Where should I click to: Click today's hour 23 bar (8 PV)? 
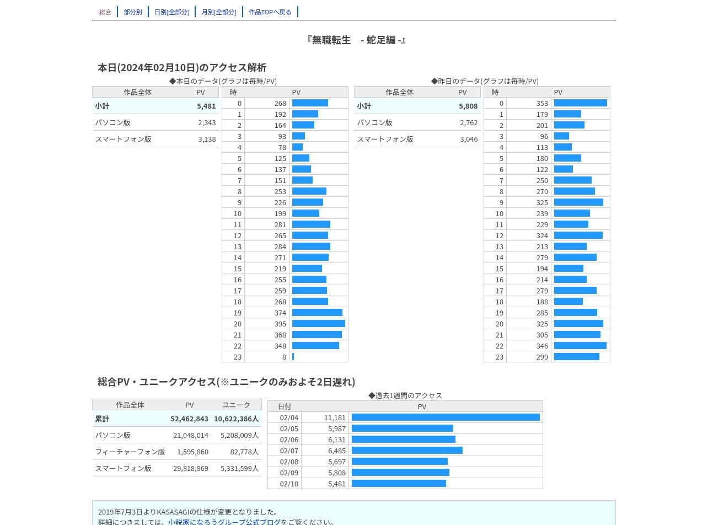(x=293, y=357)
